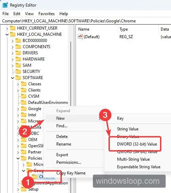The image size is (171, 193).
Task: Expand the DRIVERS key
Action: 12,53
